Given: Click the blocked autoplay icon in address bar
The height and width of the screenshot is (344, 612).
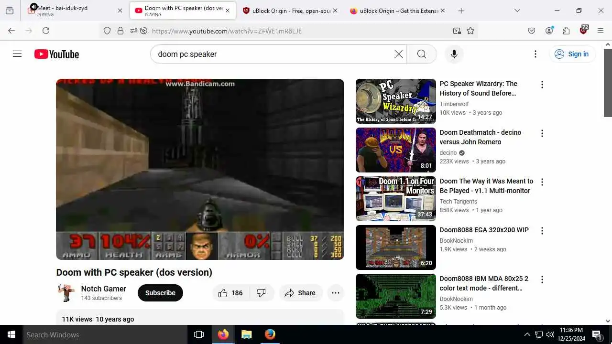Looking at the screenshot, I should [143, 31].
